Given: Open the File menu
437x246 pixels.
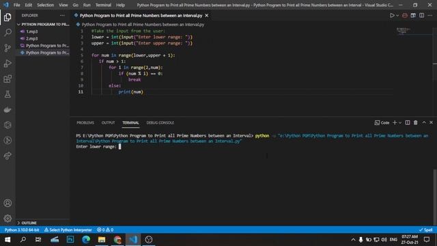Looking at the screenshot, I should pyautogui.click(x=16, y=5).
